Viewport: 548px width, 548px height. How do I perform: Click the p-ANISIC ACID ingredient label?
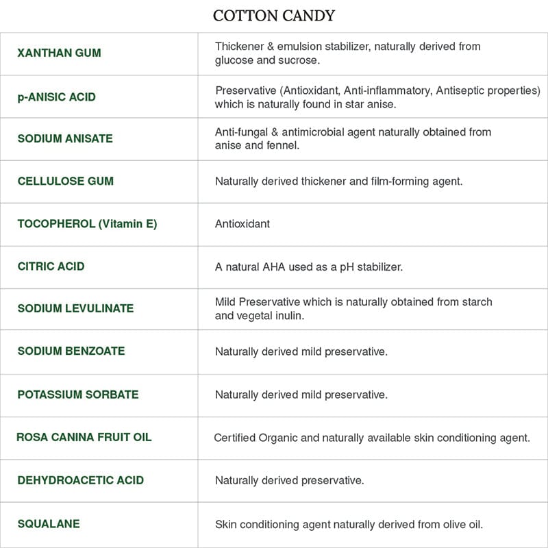tap(57, 97)
